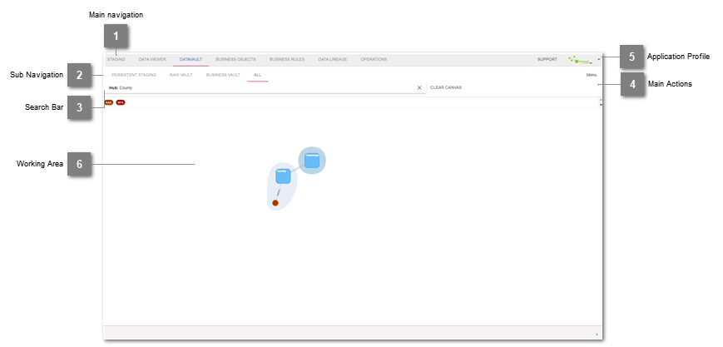Image resolution: width=723 pixels, height=347 pixels.
Task: Toggle the second red filter tag badge
Action: 121,102
